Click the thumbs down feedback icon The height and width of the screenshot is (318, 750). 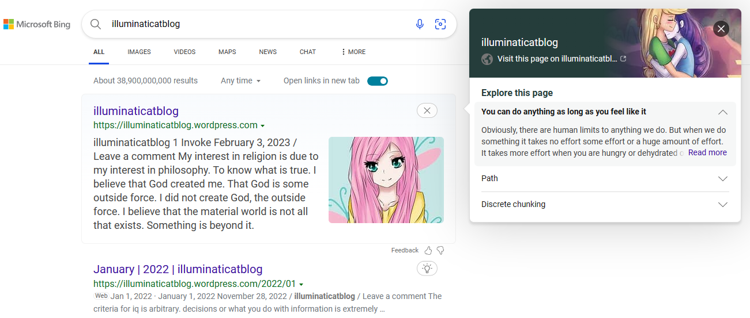[x=440, y=250]
